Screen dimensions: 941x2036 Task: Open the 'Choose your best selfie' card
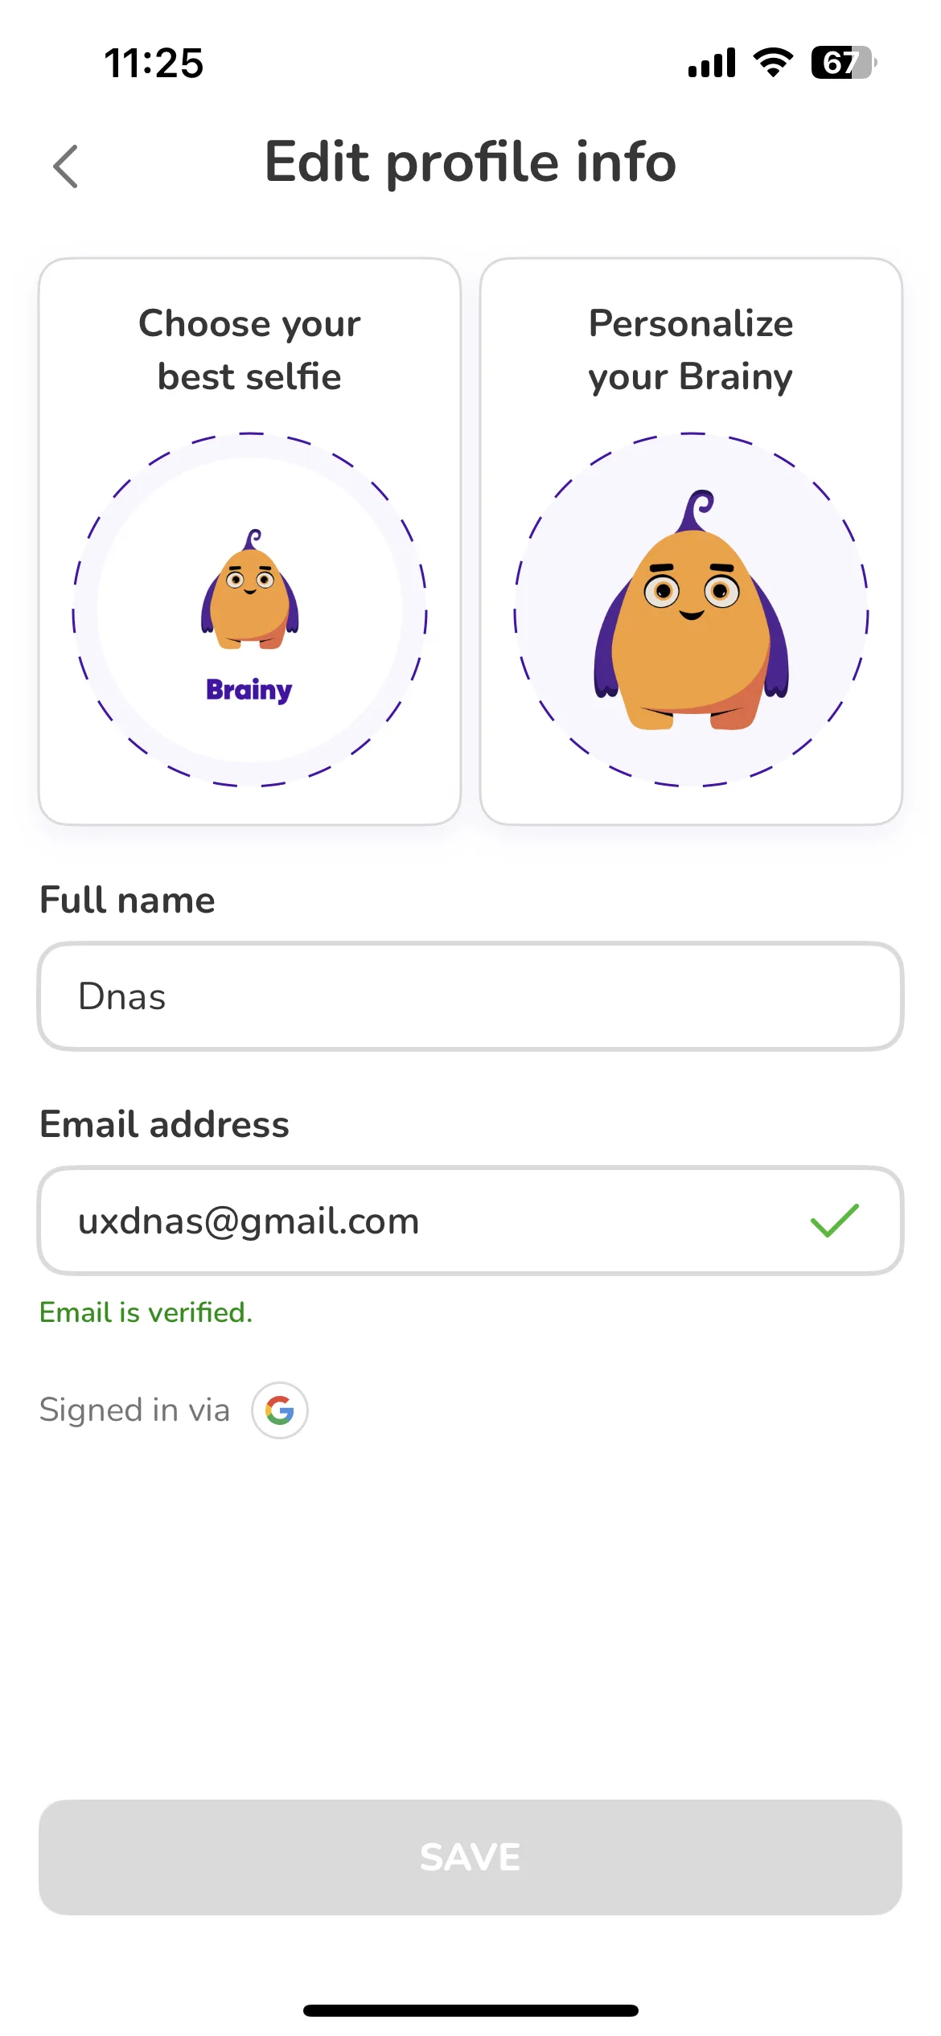(249, 541)
